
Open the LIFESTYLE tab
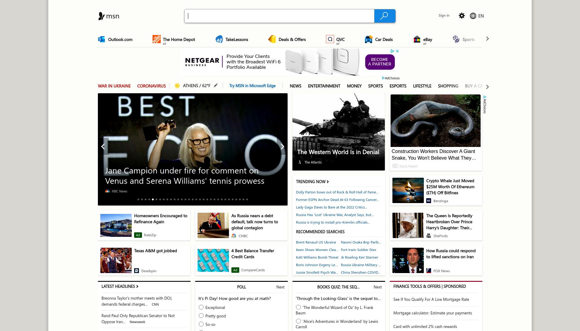[422, 86]
